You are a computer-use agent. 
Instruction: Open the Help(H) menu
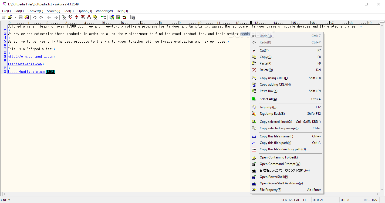click(x=122, y=11)
